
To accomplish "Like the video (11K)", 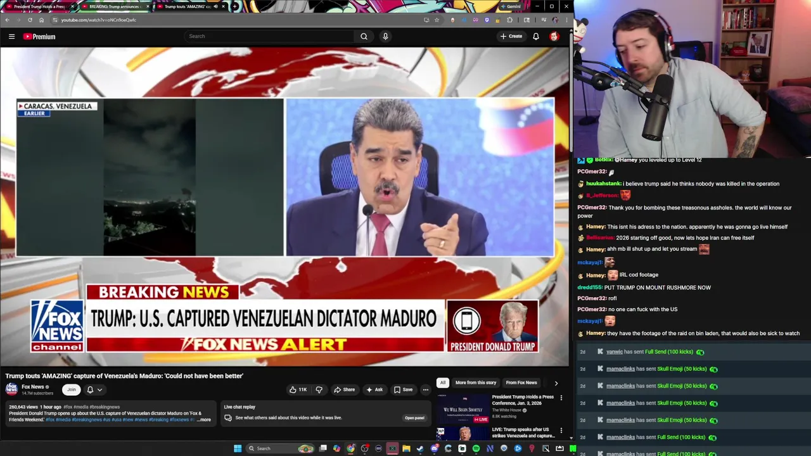I will (x=298, y=389).
